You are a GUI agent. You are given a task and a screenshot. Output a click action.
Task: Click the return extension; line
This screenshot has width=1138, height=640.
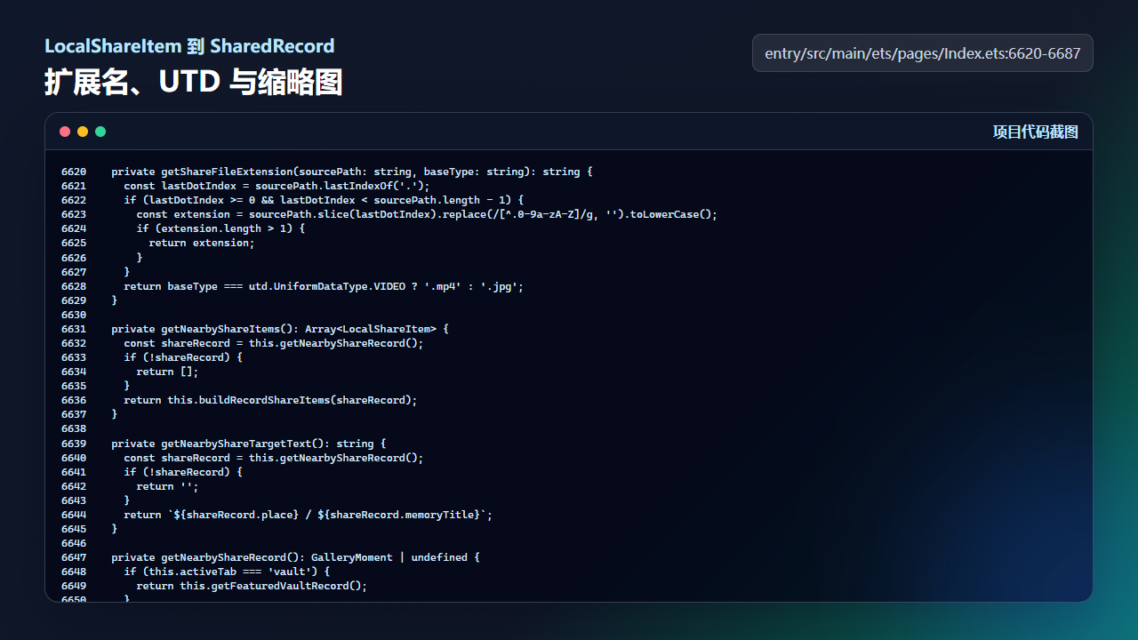point(202,243)
